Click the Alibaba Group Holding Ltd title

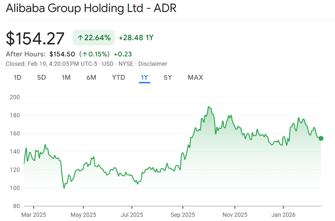91,8
